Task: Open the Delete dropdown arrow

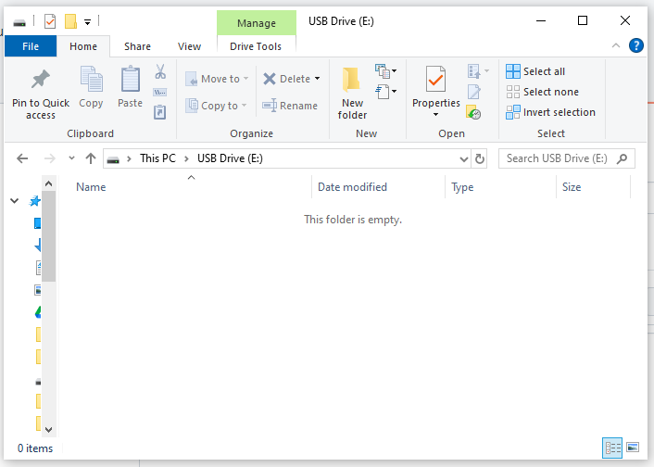Action: point(318,80)
